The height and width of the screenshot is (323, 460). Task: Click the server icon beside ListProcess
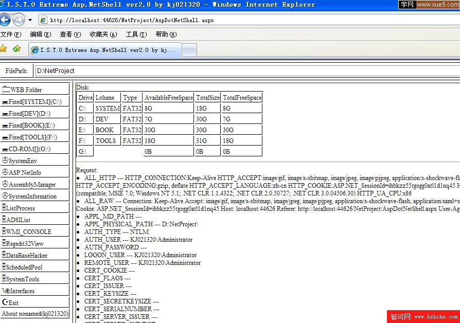coord(4,207)
